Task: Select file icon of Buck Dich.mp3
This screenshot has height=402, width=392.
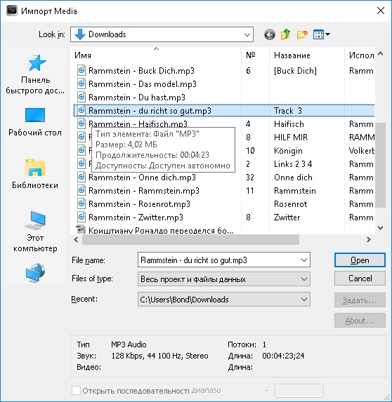Action: [81, 70]
